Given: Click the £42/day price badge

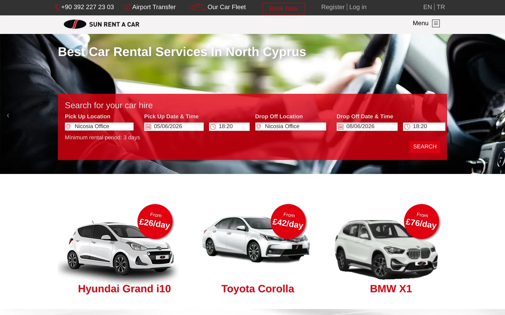Looking at the screenshot, I should pyautogui.click(x=288, y=222).
